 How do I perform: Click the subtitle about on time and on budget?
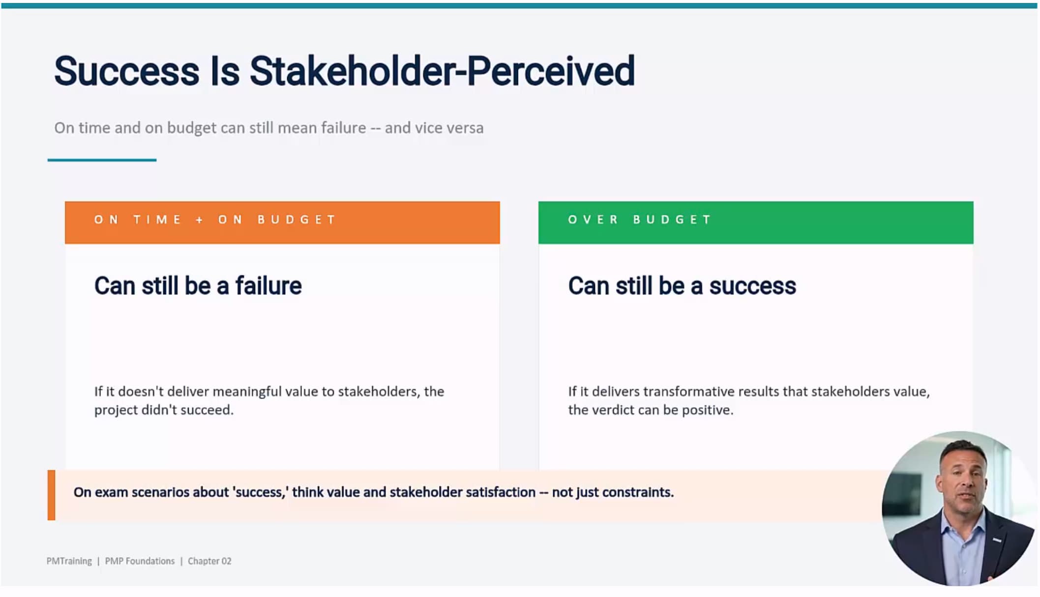(269, 128)
